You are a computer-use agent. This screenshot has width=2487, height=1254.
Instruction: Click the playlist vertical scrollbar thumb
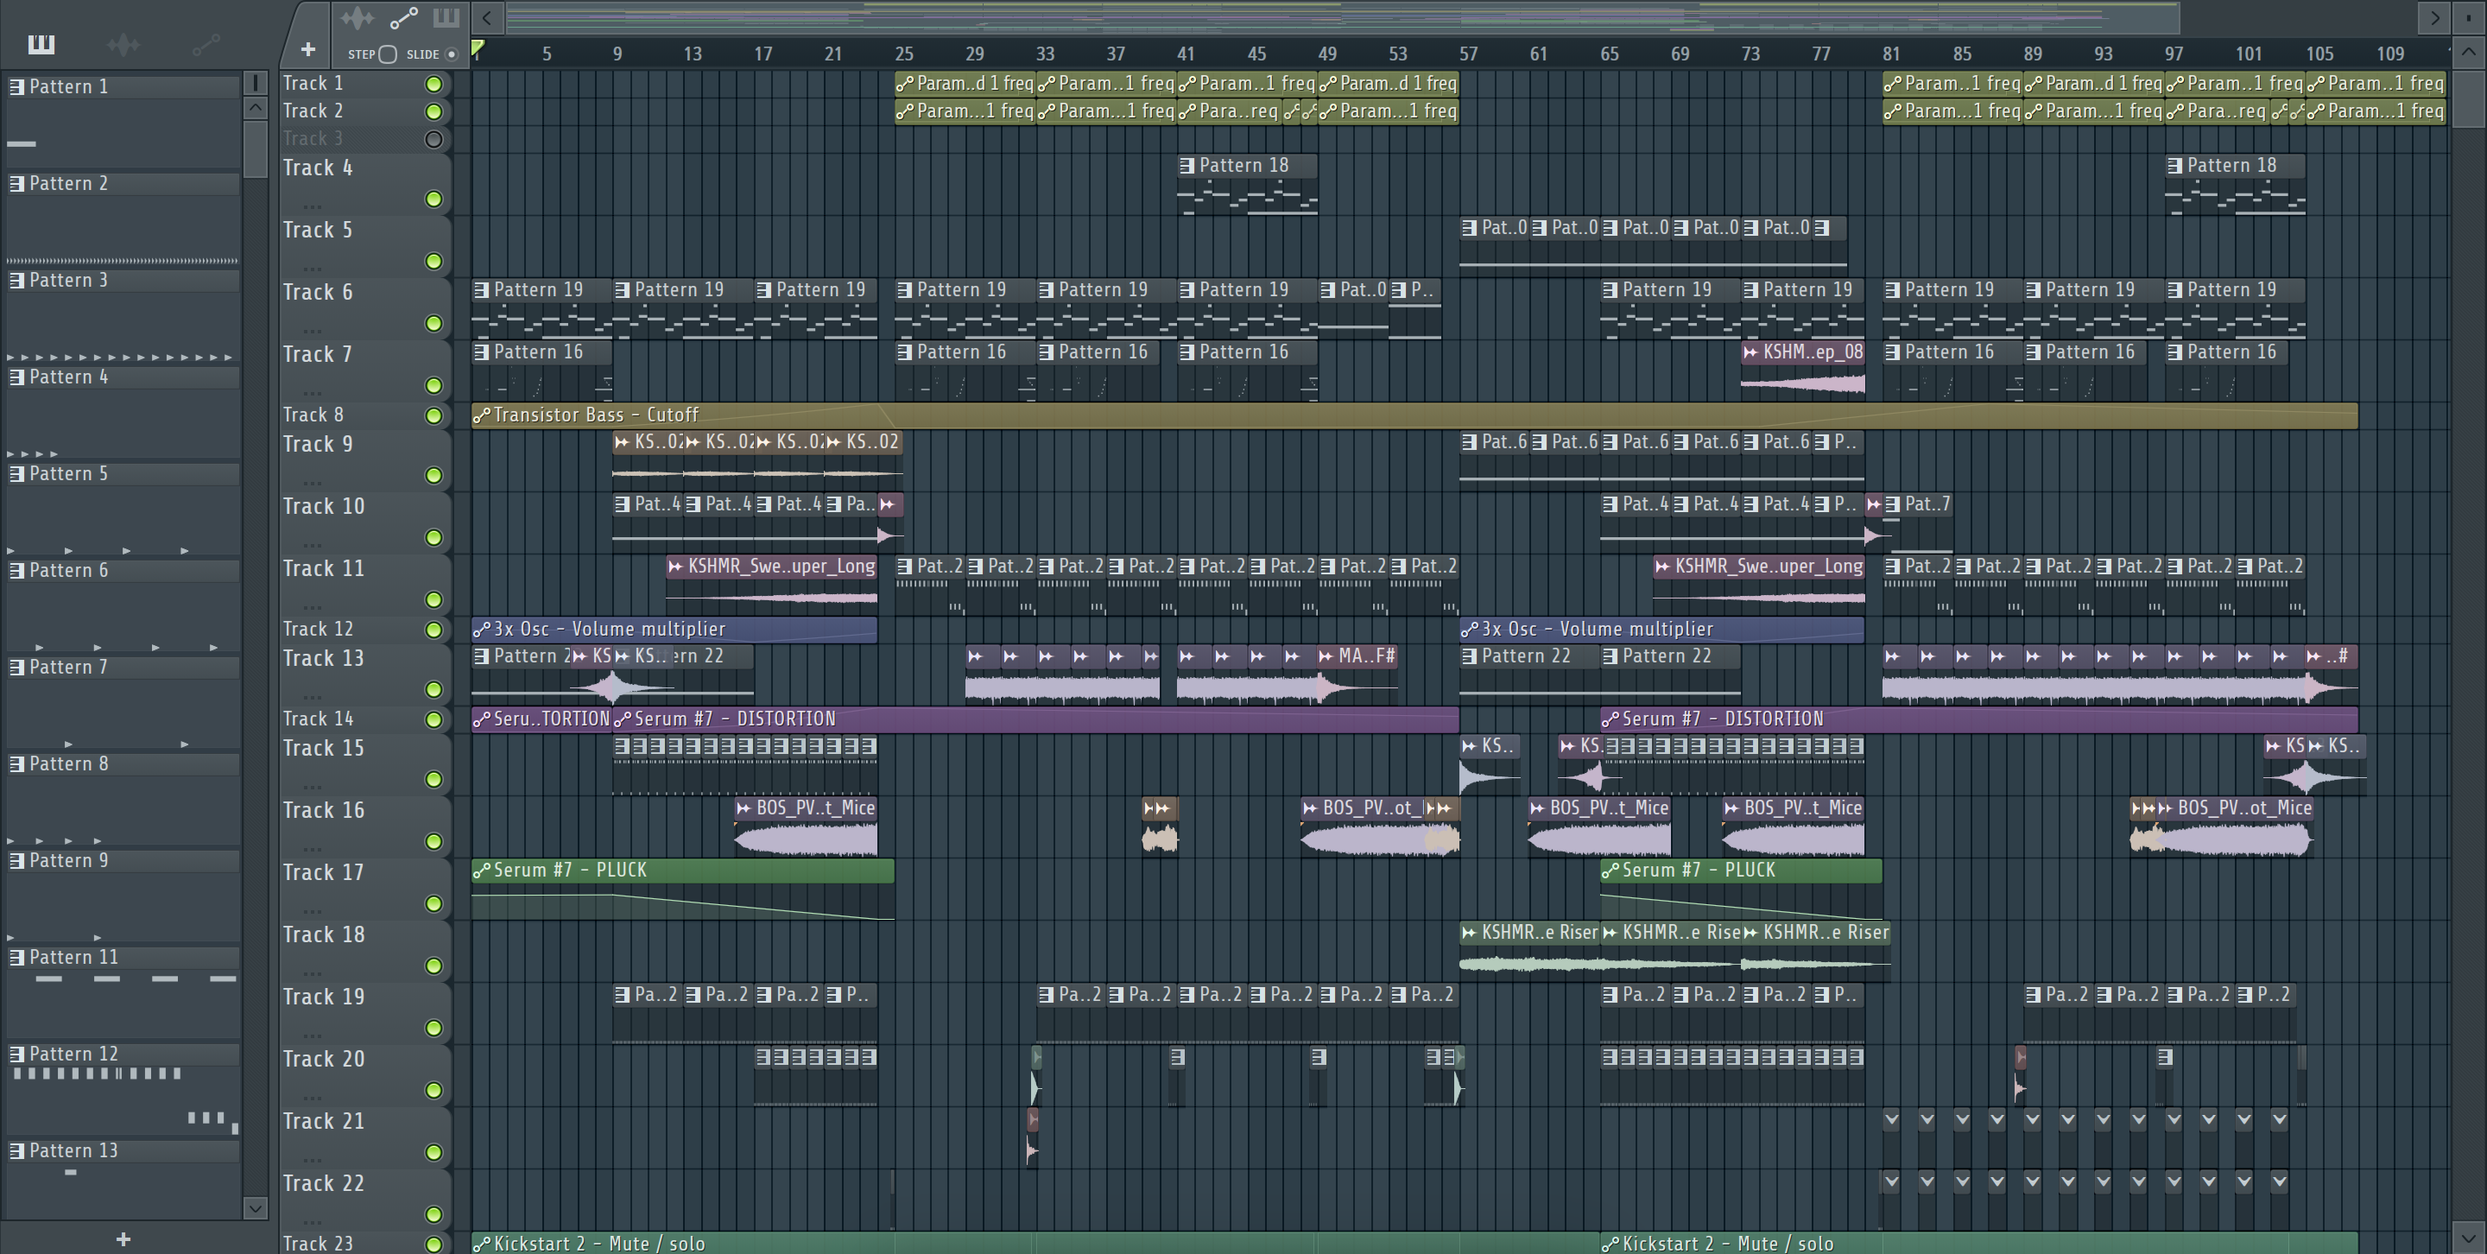click(x=2469, y=98)
